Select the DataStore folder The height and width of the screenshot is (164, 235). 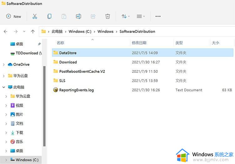(143, 53)
